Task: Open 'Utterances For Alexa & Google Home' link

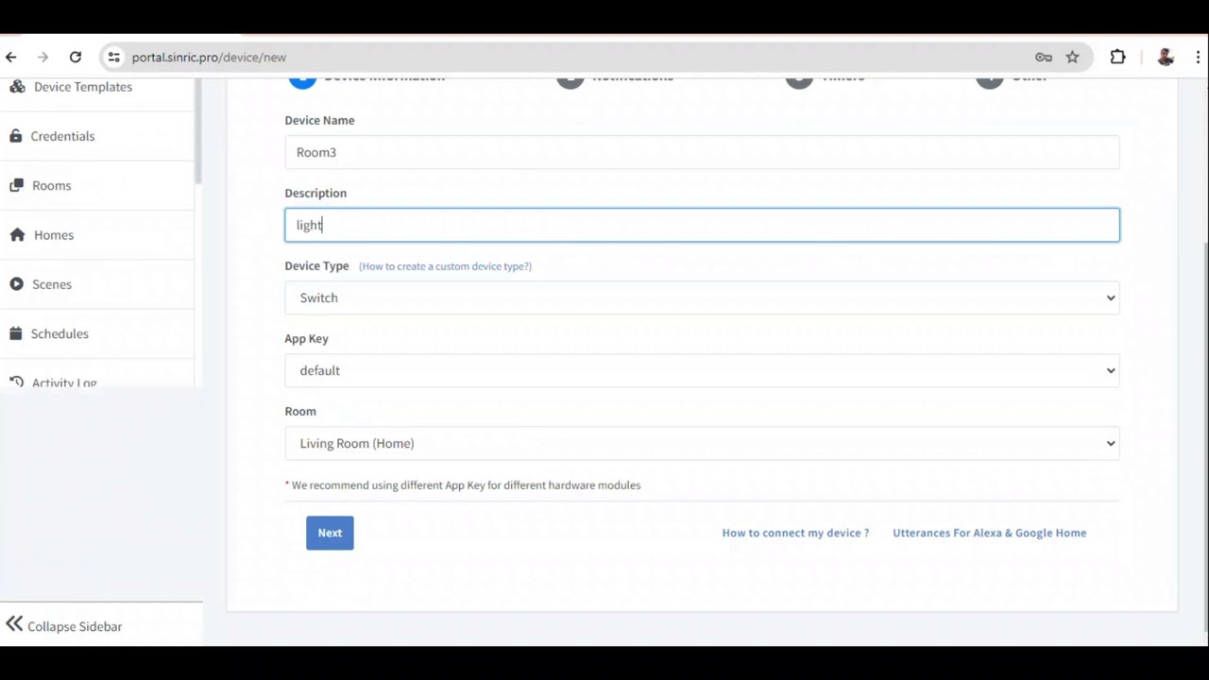Action: click(989, 533)
